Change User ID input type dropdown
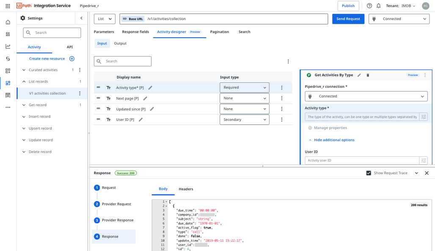The width and height of the screenshot is (435, 251). coord(245,120)
